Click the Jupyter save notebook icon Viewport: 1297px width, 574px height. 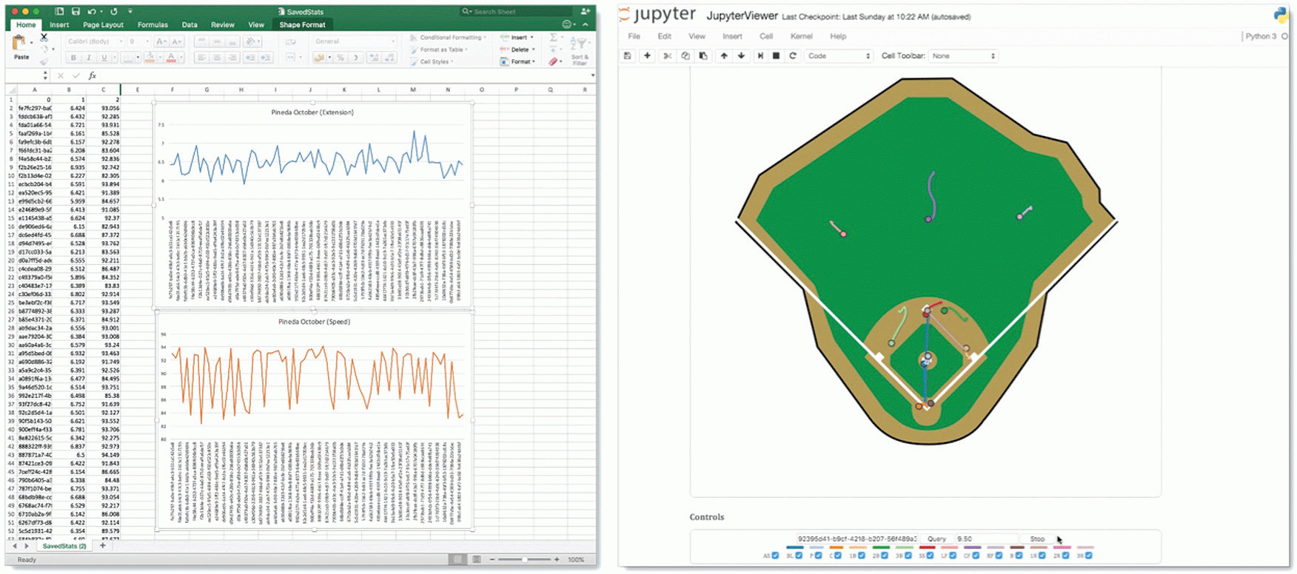pos(628,56)
